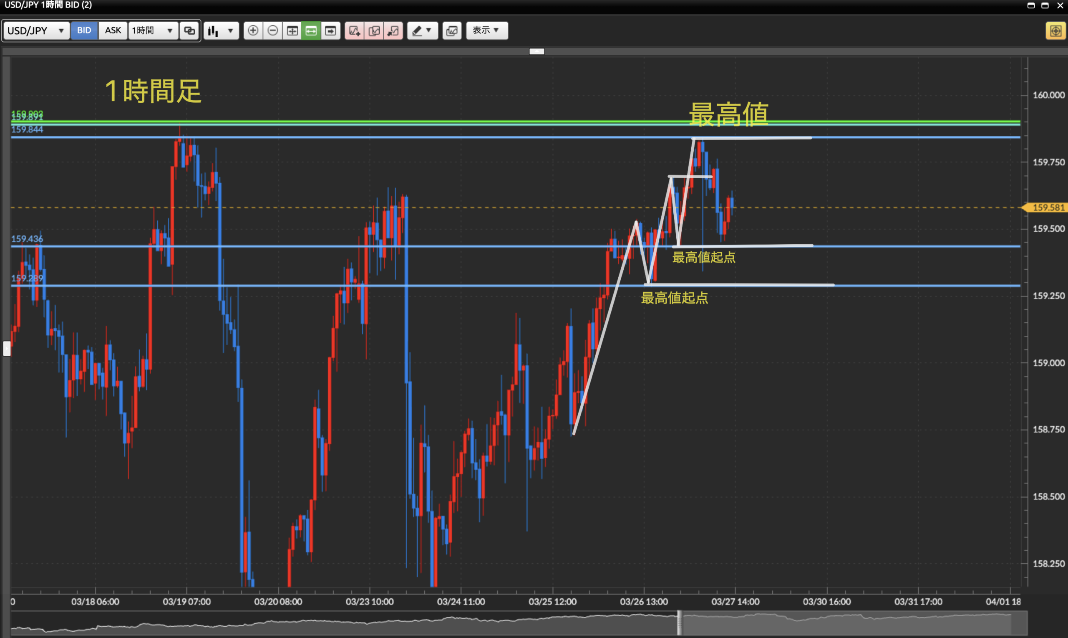This screenshot has width=1068, height=638.
Task: Open the pencil drawing tools dropdown
Action: click(x=422, y=30)
